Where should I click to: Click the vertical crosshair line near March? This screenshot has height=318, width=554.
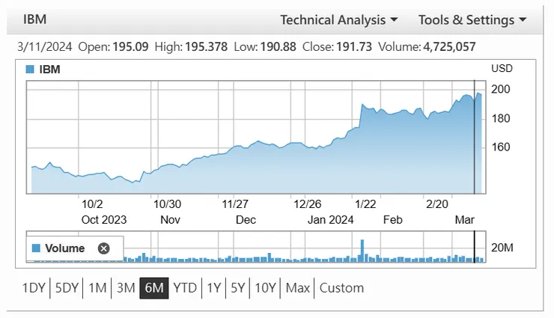[x=475, y=150]
